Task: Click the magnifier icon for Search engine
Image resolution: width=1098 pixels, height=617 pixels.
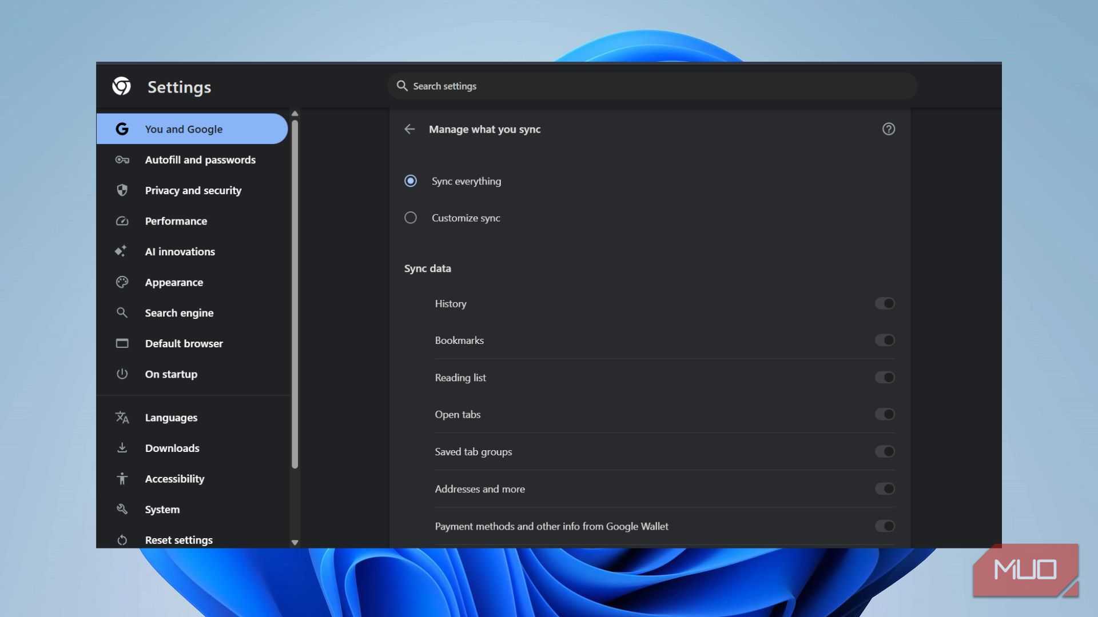Action: 122,312
